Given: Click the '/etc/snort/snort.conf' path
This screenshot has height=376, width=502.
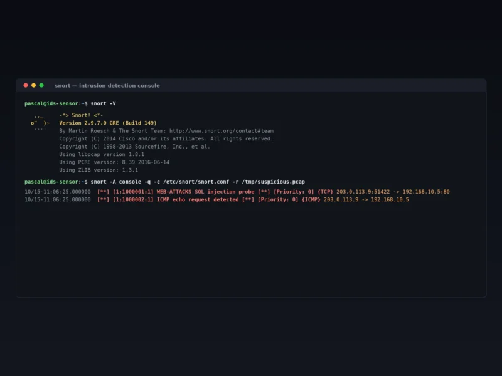Looking at the screenshot, I should coord(196,182).
